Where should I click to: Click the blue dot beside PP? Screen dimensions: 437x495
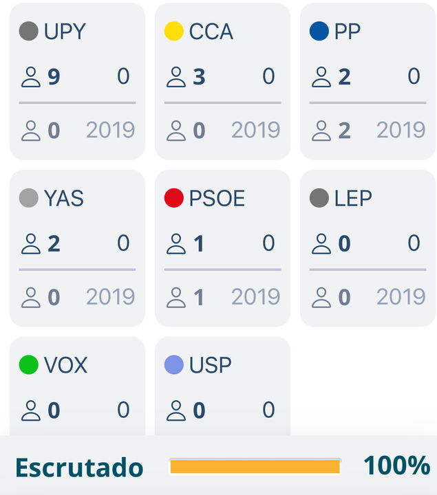point(319,31)
